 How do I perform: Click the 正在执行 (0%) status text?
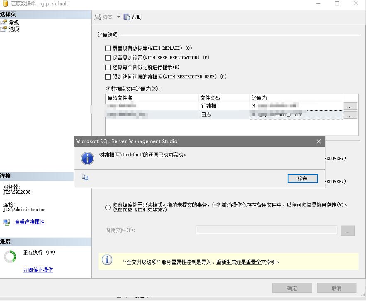pyautogui.click(x=39, y=252)
